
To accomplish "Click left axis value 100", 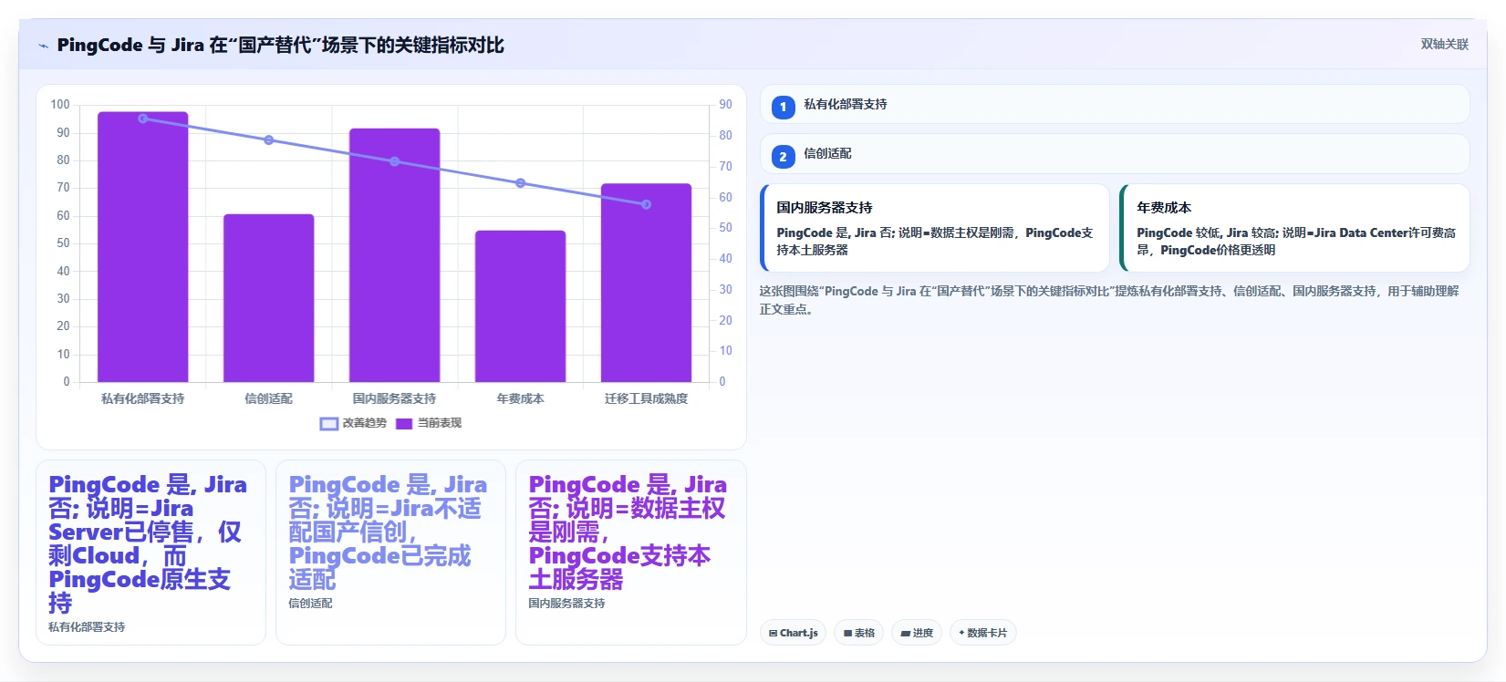I will pyautogui.click(x=60, y=105).
